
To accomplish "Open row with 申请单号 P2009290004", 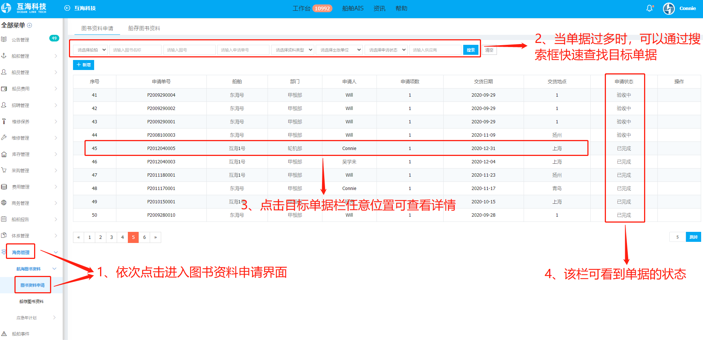I will pyautogui.click(x=387, y=95).
